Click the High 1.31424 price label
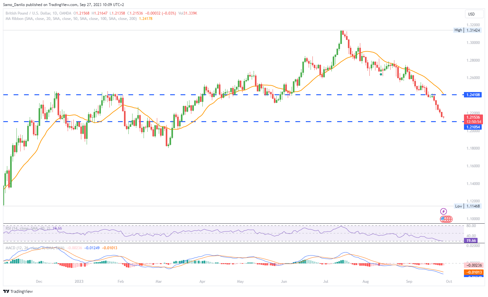The image size is (488, 297). (467, 30)
